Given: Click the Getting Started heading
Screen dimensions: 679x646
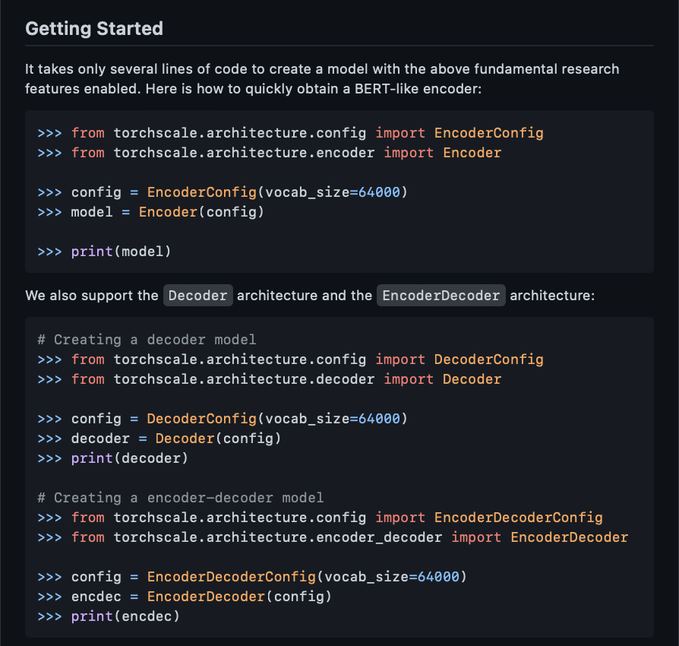Looking at the screenshot, I should pyautogui.click(x=94, y=29).
